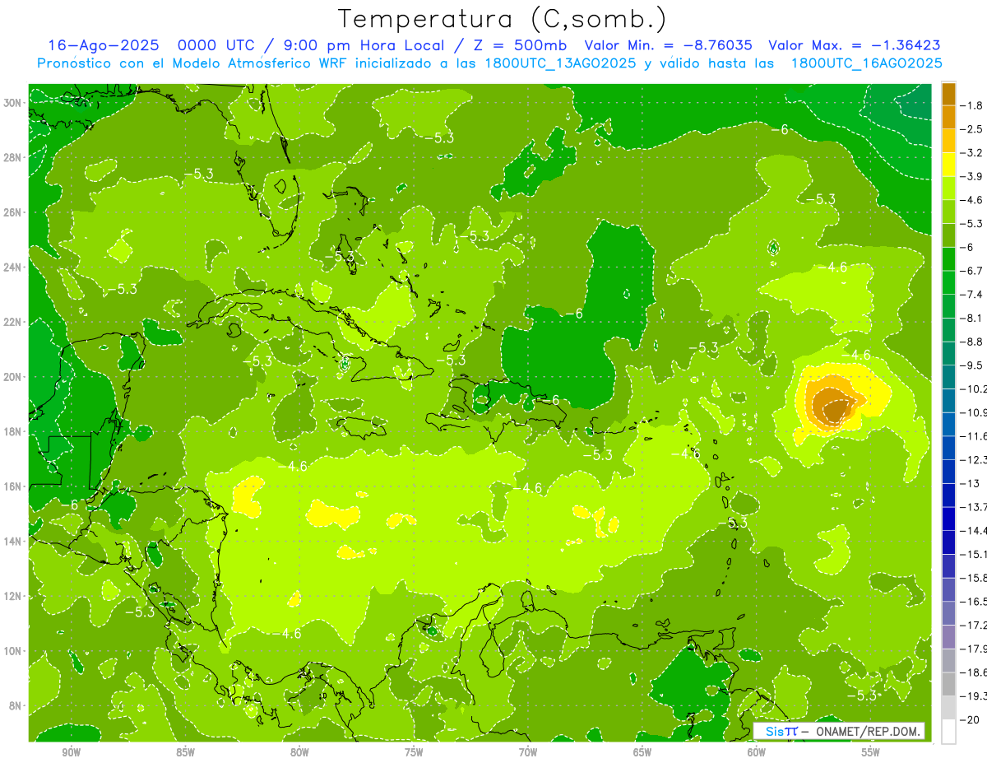Image resolution: width=987 pixels, height=763 pixels.
Task: Click the '-13' label on the color bar
Action: (x=968, y=483)
